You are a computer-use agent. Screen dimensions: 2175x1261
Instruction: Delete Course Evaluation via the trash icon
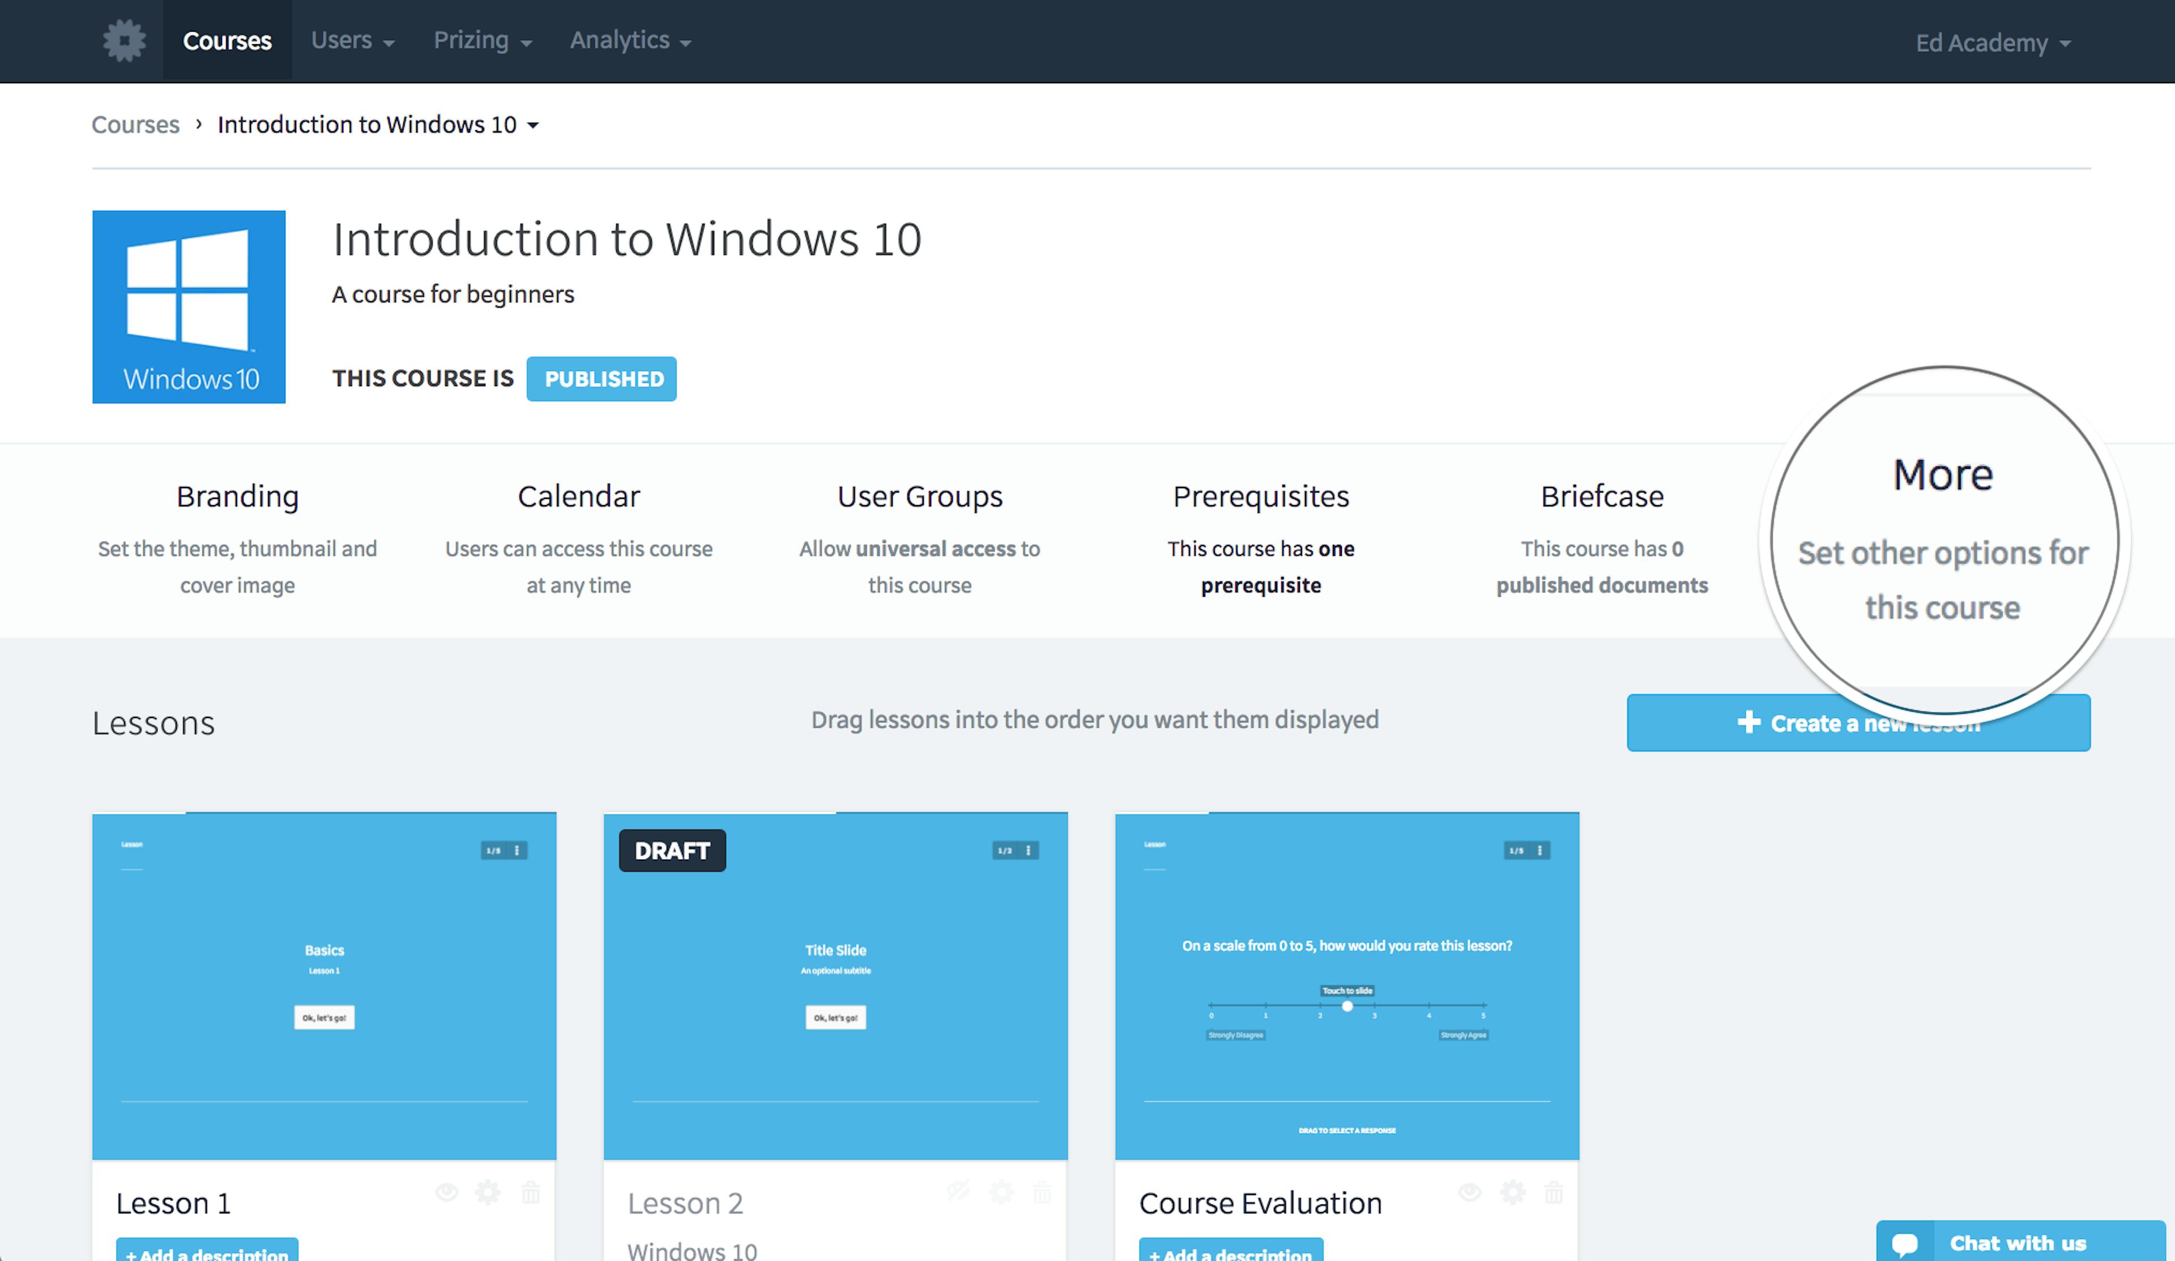tap(1554, 1193)
